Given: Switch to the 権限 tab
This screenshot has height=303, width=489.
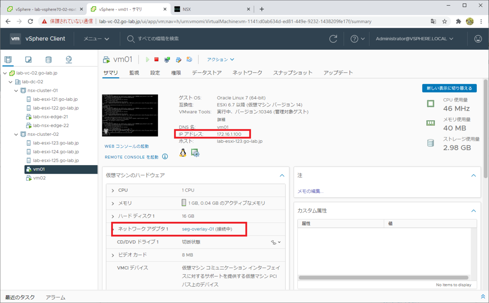Looking at the screenshot, I should click(176, 73).
